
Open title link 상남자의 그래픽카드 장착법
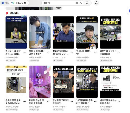pos(61,102)
